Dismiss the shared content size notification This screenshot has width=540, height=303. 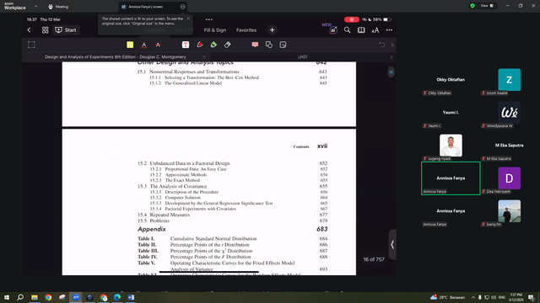(x=188, y=19)
